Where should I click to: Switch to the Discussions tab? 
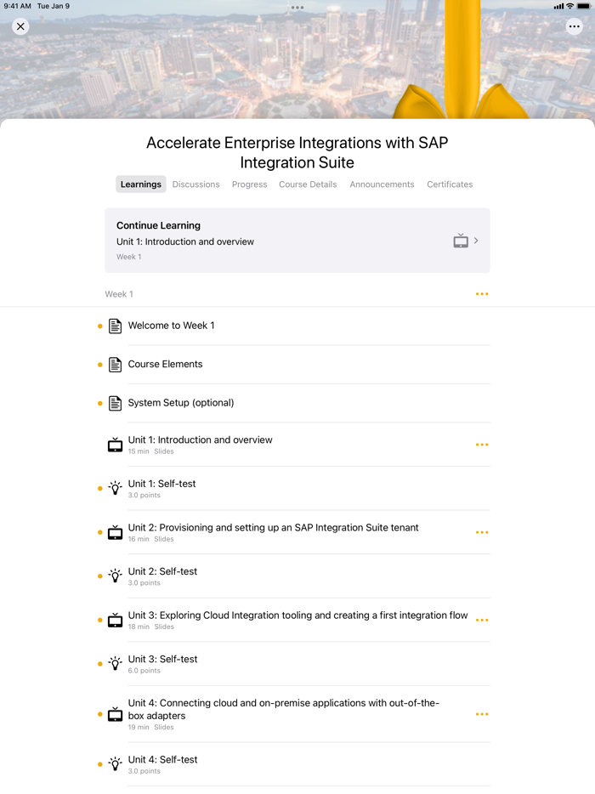click(x=195, y=184)
